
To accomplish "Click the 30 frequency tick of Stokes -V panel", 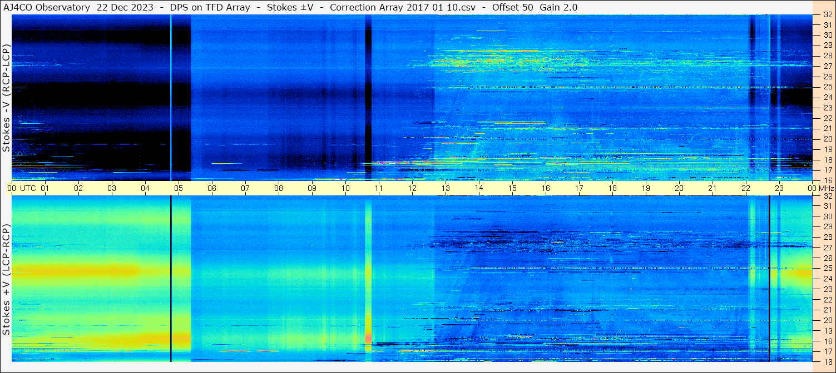I will coord(827,35).
